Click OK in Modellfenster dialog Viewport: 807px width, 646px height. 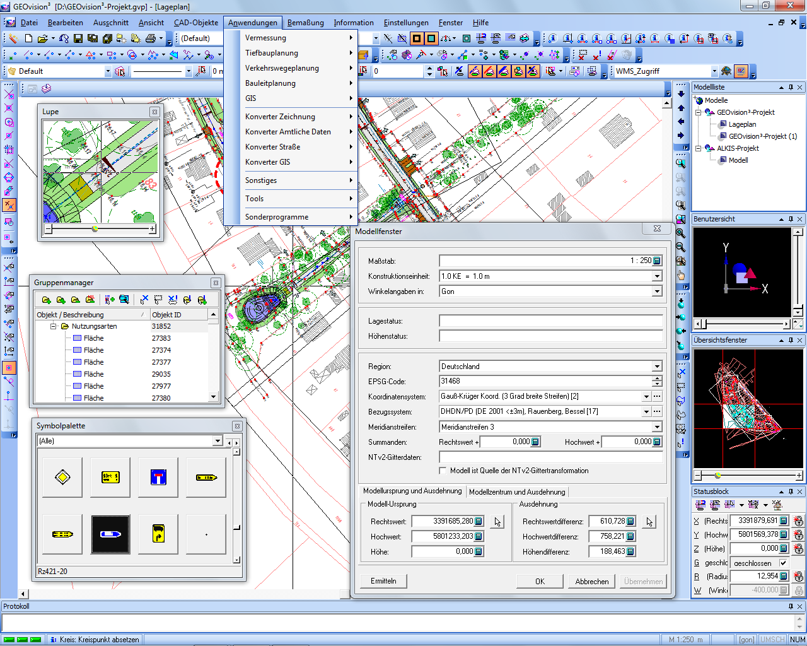click(540, 582)
